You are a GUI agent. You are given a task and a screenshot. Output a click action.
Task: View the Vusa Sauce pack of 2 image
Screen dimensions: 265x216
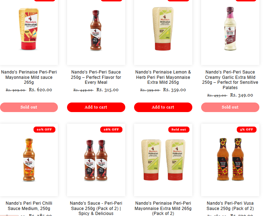(x=230, y=159)
